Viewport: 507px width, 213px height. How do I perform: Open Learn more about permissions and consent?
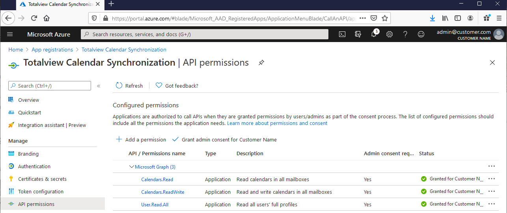click(x=277, y=123)
